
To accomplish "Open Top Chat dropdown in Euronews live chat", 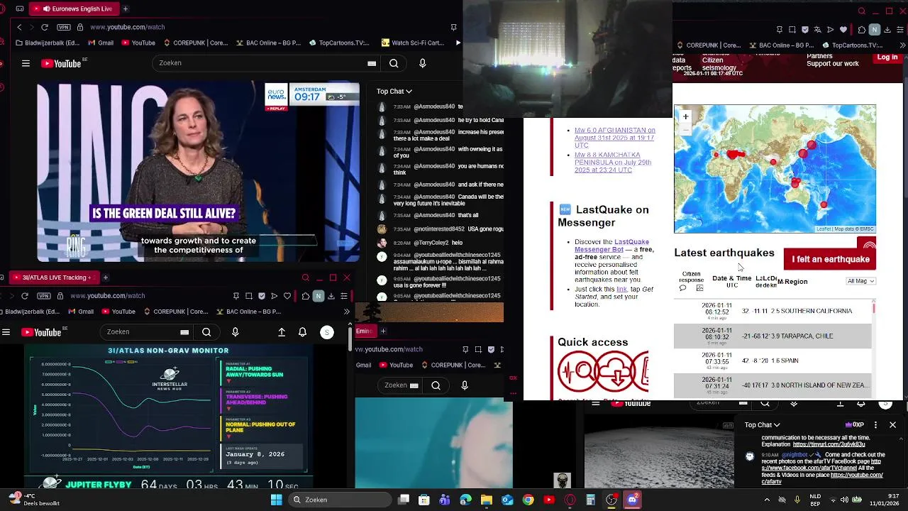I will [x=394, y=91].
